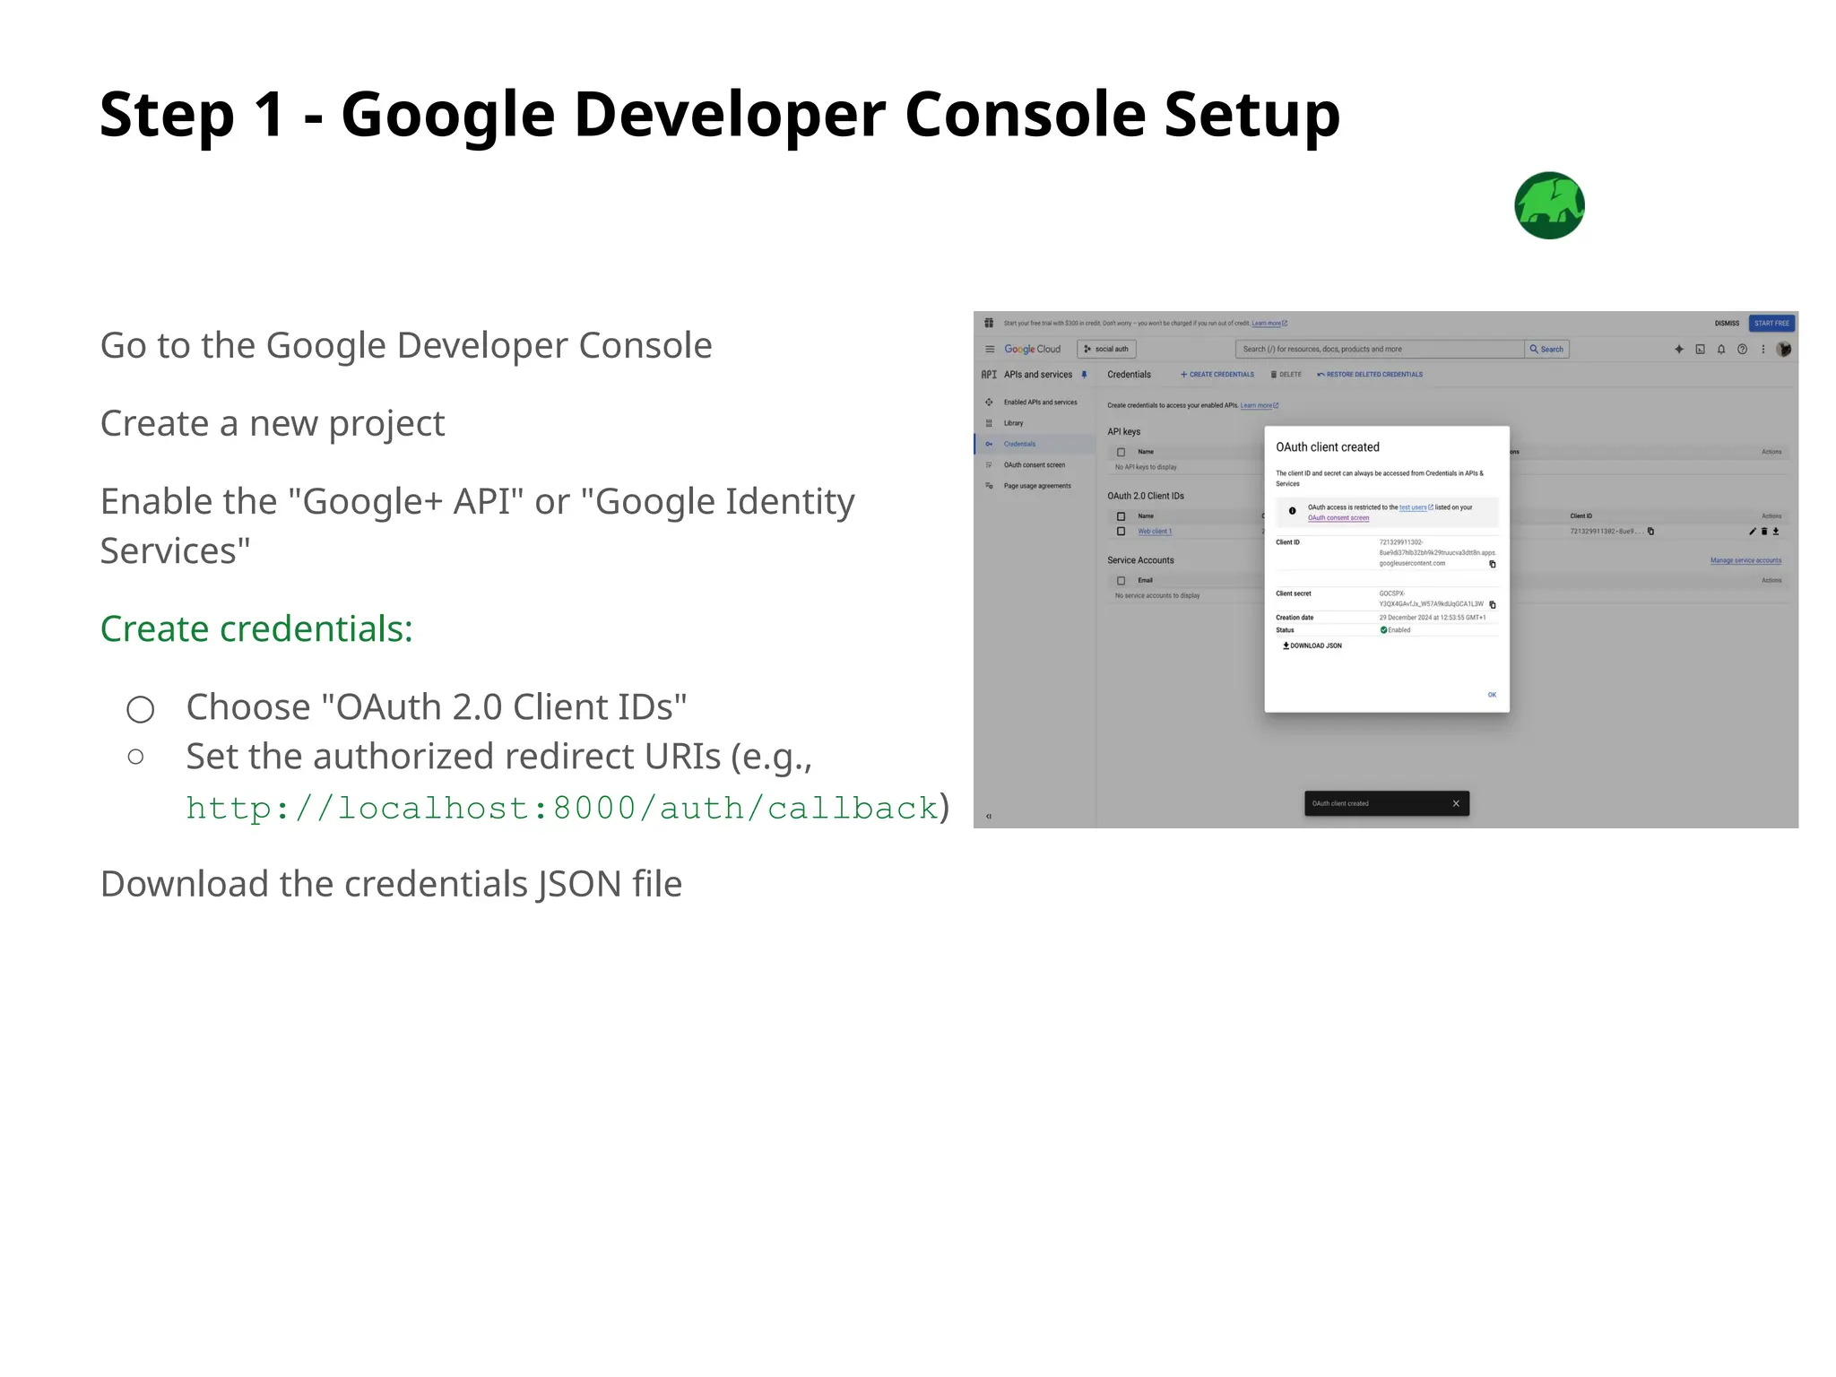The height and width of the screenshot is (1377, 1836).
Task: Delete Web client 1 with the trash icon
Action: point(1764,531)
